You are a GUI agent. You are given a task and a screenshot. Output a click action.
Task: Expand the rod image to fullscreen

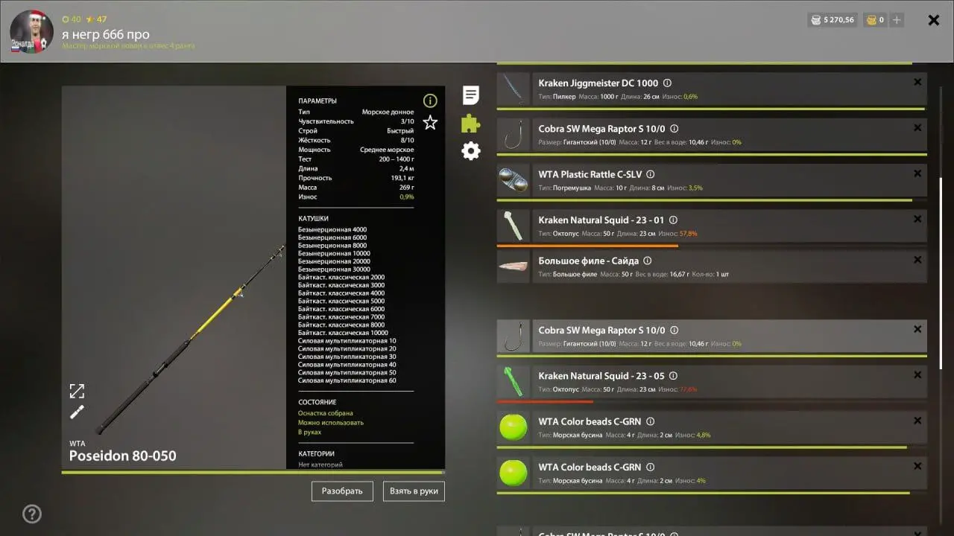pyautogui.click(x=77, y=391)
